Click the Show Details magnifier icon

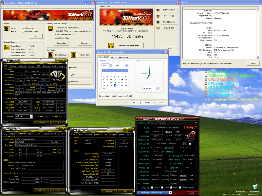158,28
